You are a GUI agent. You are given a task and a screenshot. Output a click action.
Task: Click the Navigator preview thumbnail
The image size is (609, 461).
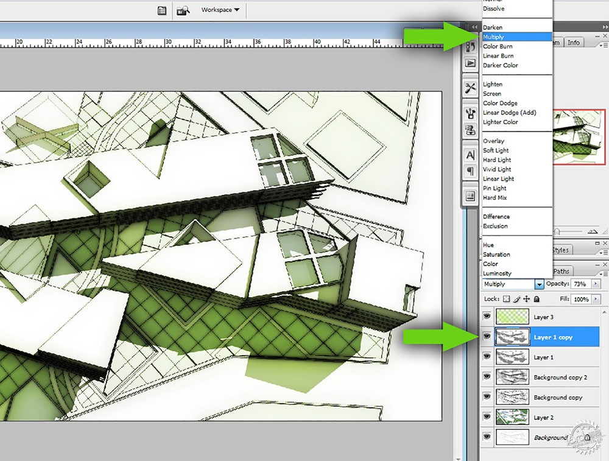579,137
